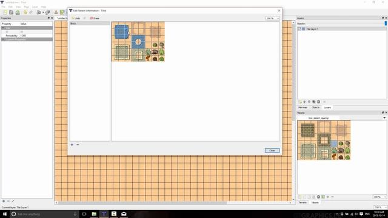Click Remove tiles minus icon in Tilesets toolbar
The width and height of the screenshot is (388, 218).
333,197
